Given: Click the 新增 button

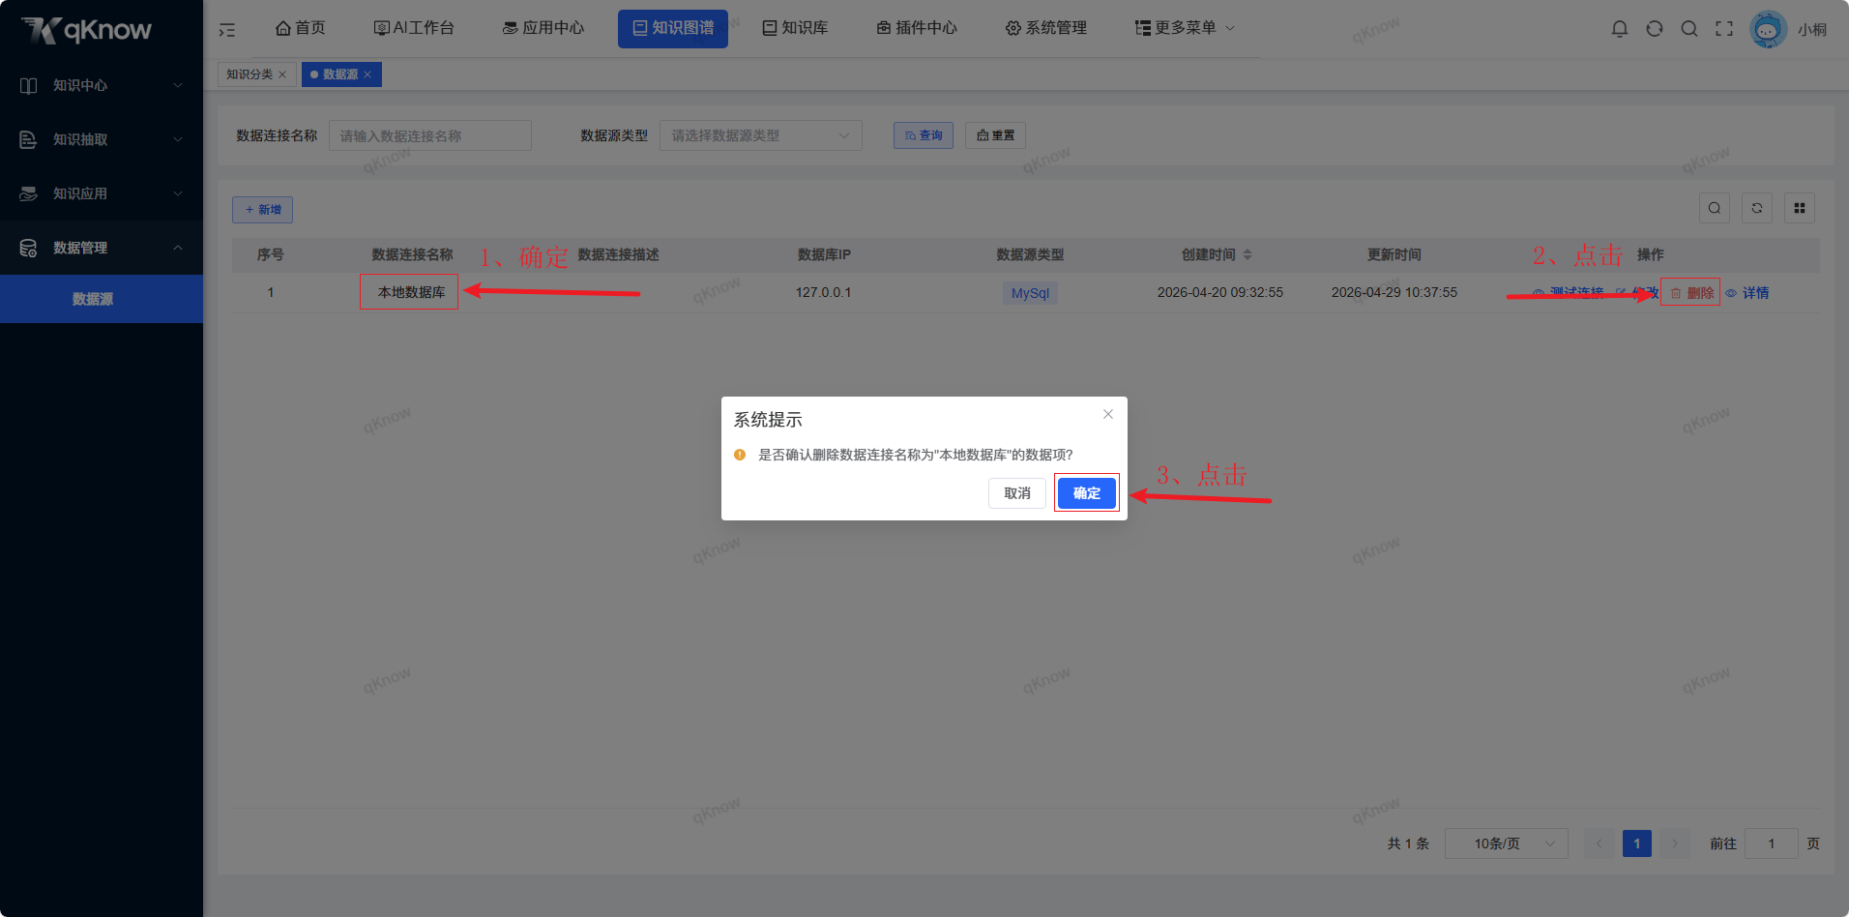Looking at the screenshot, I should 262,210.
